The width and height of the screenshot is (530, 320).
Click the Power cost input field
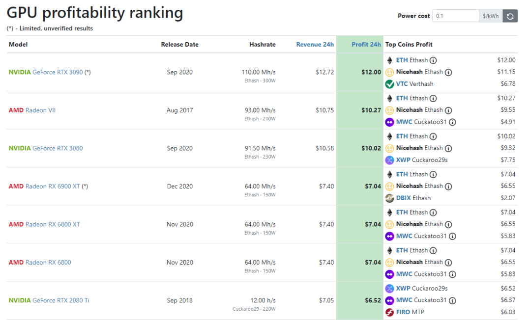pos(455,16)
